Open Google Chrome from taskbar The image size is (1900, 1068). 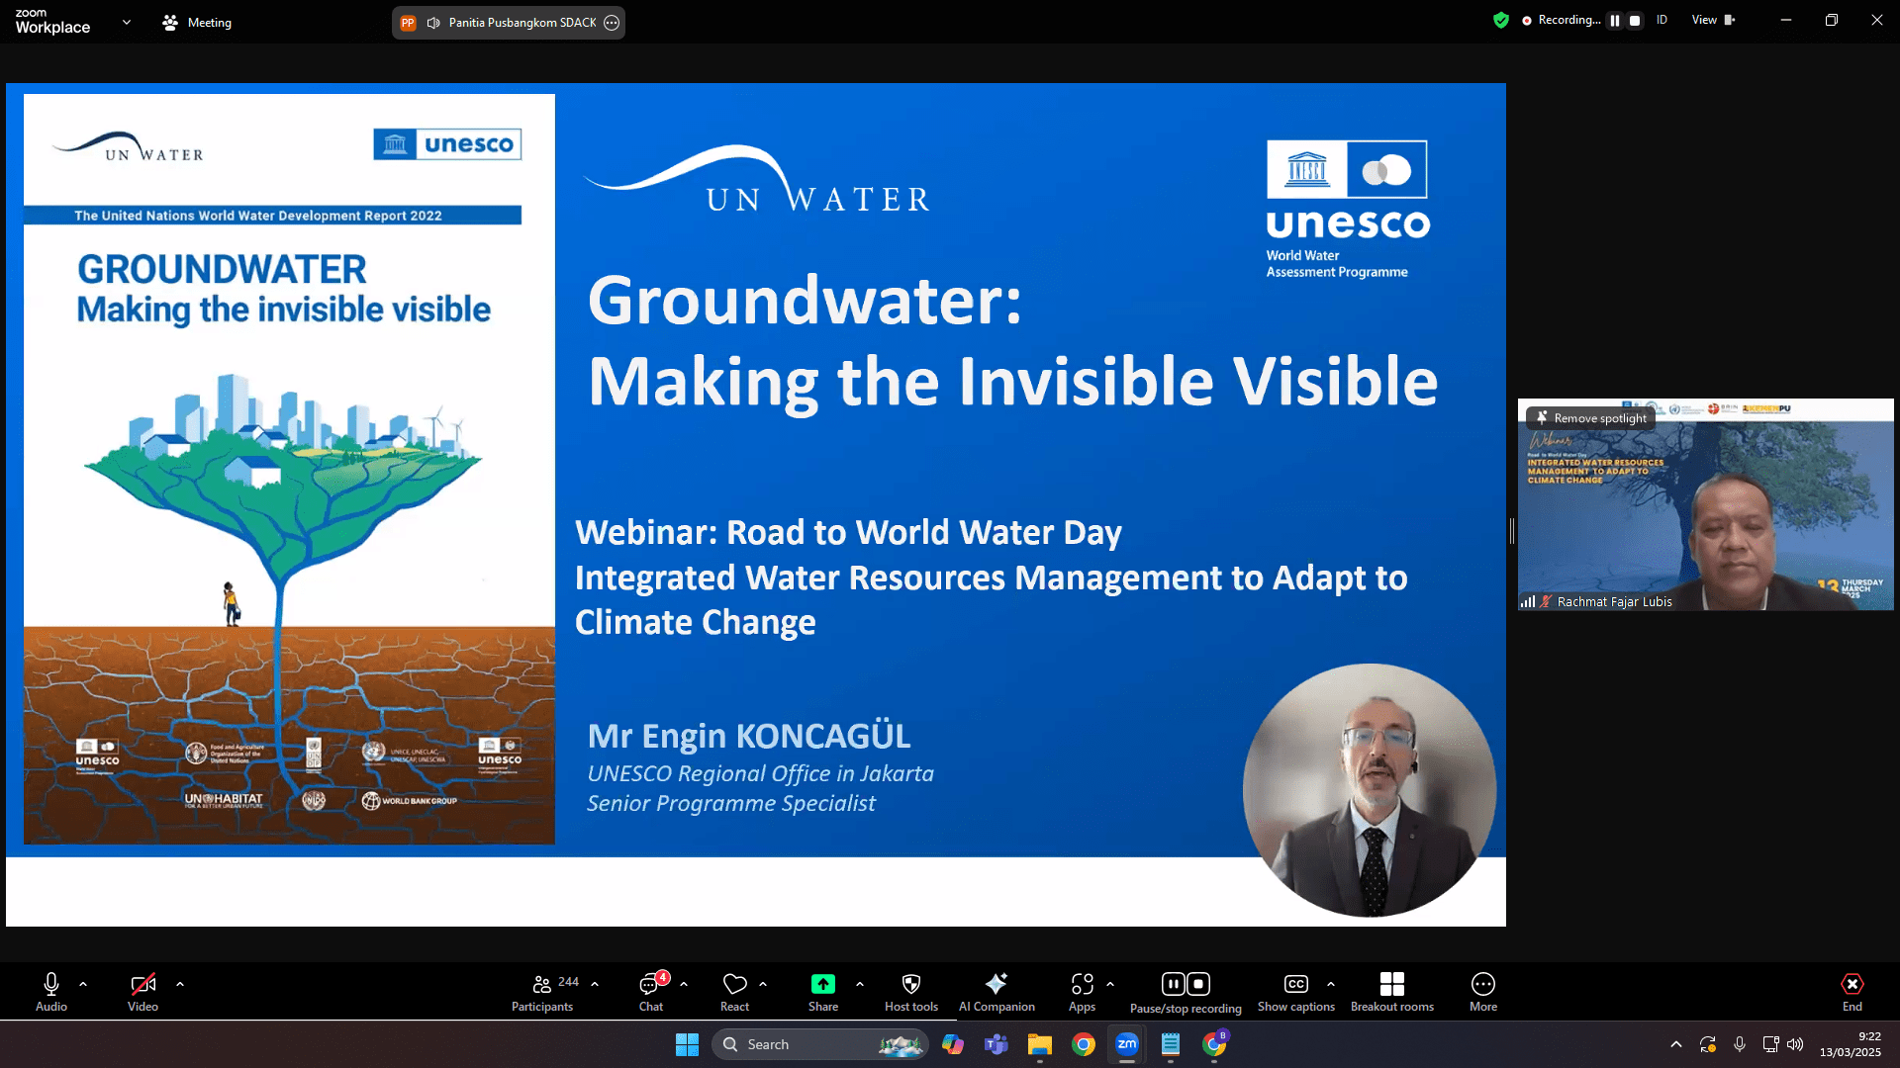click(x=1084, y=1044)
